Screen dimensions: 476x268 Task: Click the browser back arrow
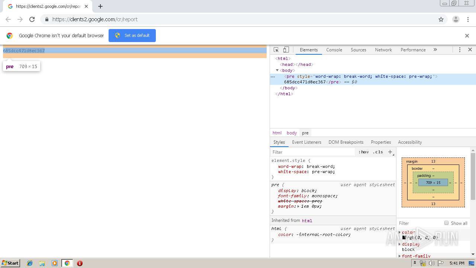[x=8, y=19]
